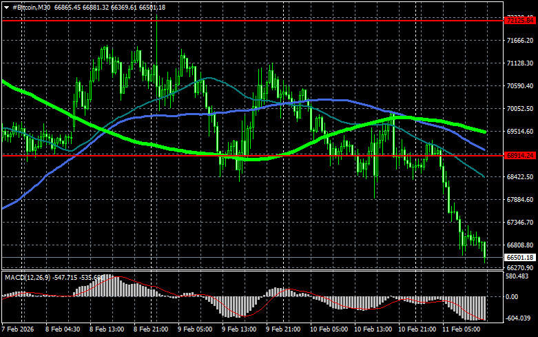Click the red 72125.84 price label

point(520,21)
